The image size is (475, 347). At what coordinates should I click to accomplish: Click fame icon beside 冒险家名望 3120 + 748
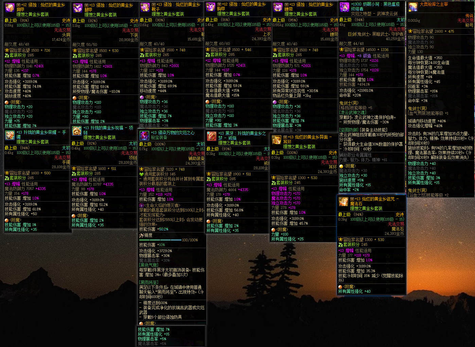click(142, 169)
